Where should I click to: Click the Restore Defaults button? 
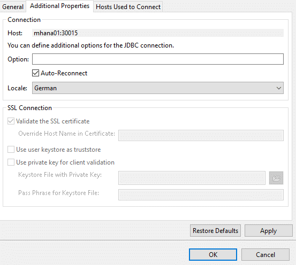click(215, 230)
